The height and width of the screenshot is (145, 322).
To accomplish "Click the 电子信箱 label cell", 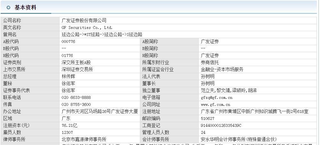I will pyautogui.click(x=169, y=98).
